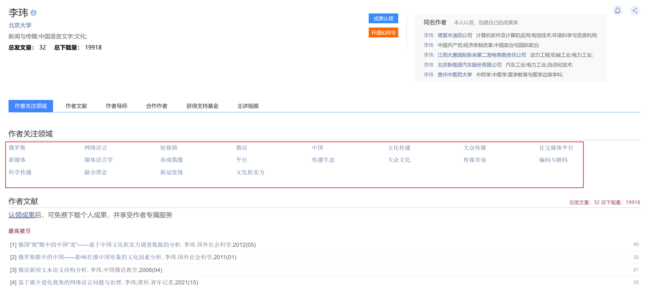Click the 媒体语言学 keyword

(x=99, y=160)
